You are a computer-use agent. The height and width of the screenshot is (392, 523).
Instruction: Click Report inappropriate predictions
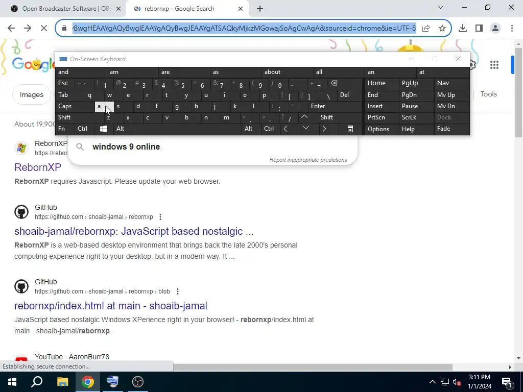coord(308,160)
